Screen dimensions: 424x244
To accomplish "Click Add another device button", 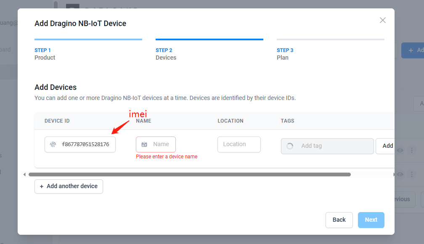I will (x=69, y=186).
